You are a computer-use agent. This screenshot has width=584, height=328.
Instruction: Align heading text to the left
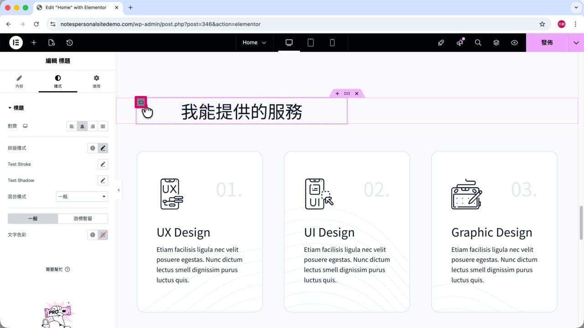click(72, 126)
